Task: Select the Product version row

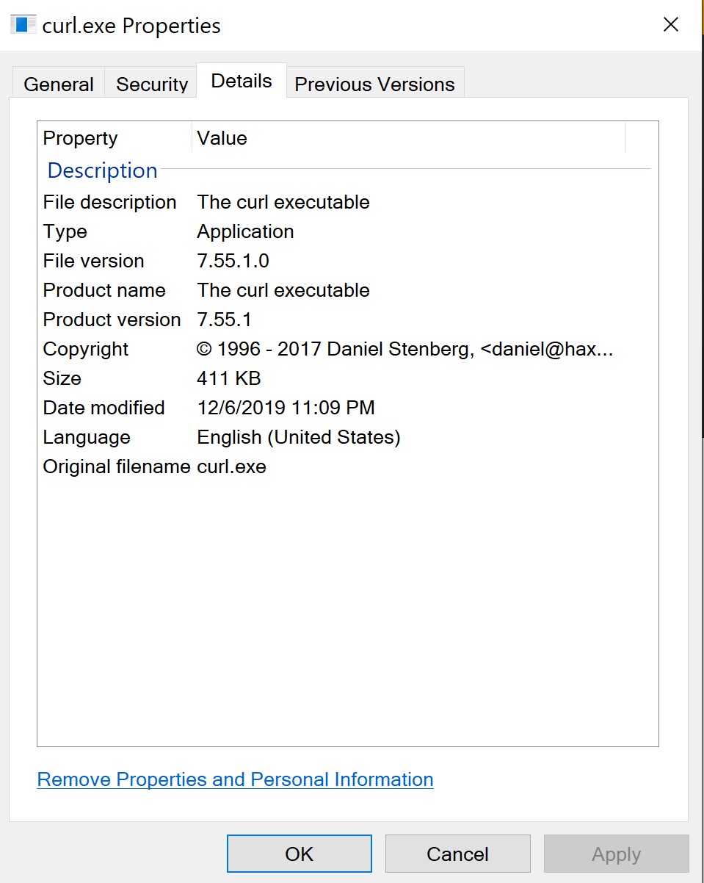Action: 112,320
